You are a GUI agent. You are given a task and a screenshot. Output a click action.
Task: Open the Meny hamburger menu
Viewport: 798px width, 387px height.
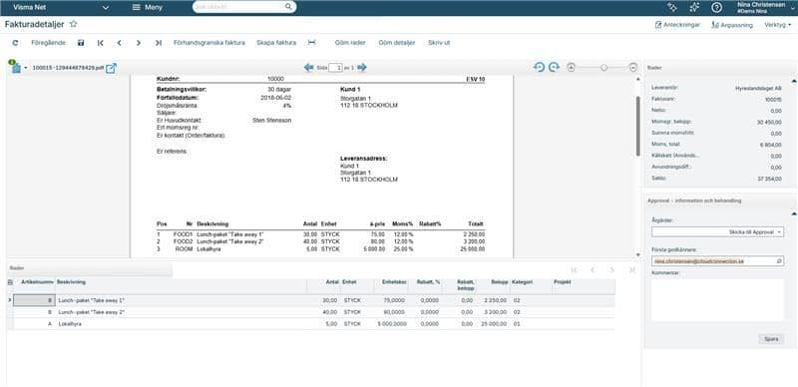[147, 8]
